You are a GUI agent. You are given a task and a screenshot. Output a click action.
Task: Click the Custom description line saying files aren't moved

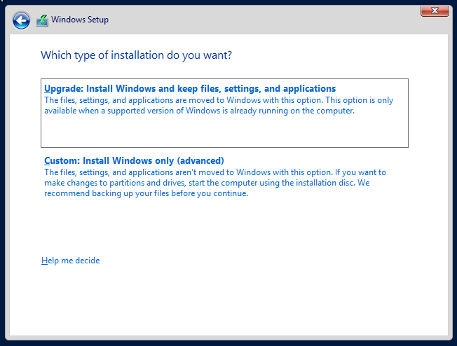[215, 172]
